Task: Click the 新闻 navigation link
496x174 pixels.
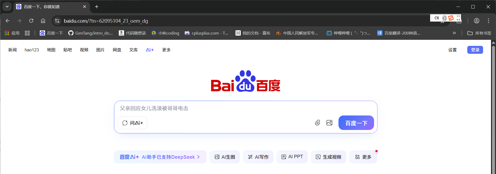Action: 12,50
